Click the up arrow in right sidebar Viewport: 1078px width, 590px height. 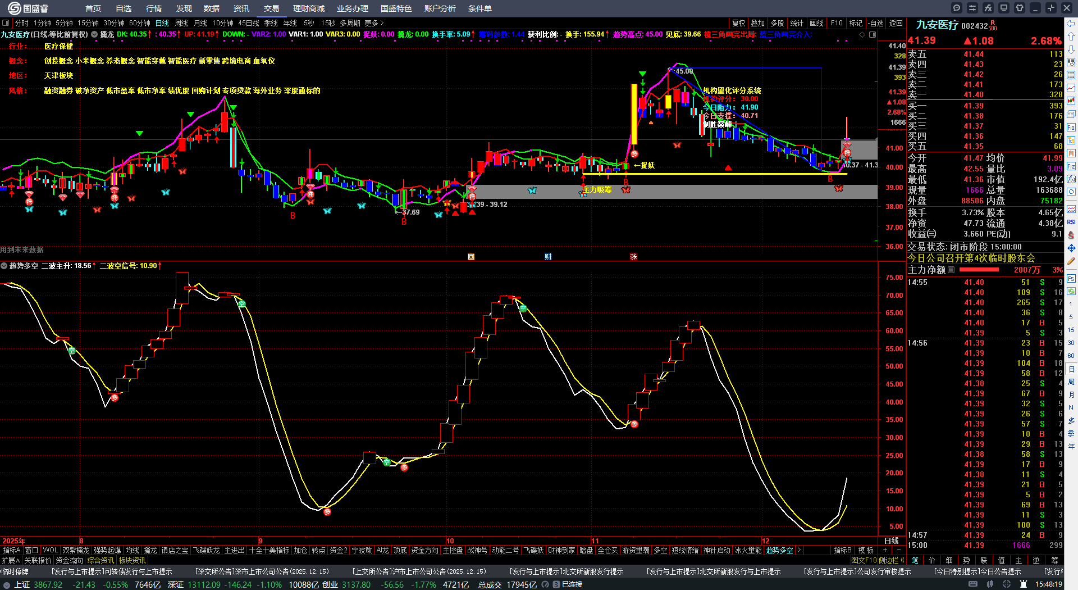(x=1071, y=37)
